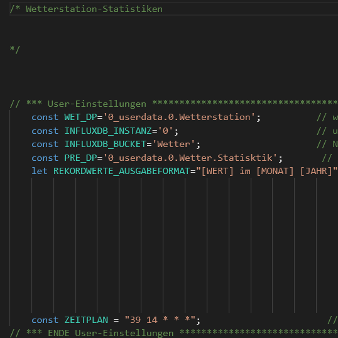Click the 'const' keyword before WET_DP
This screenshot has height=338, width=338.
tap(45, 117)
